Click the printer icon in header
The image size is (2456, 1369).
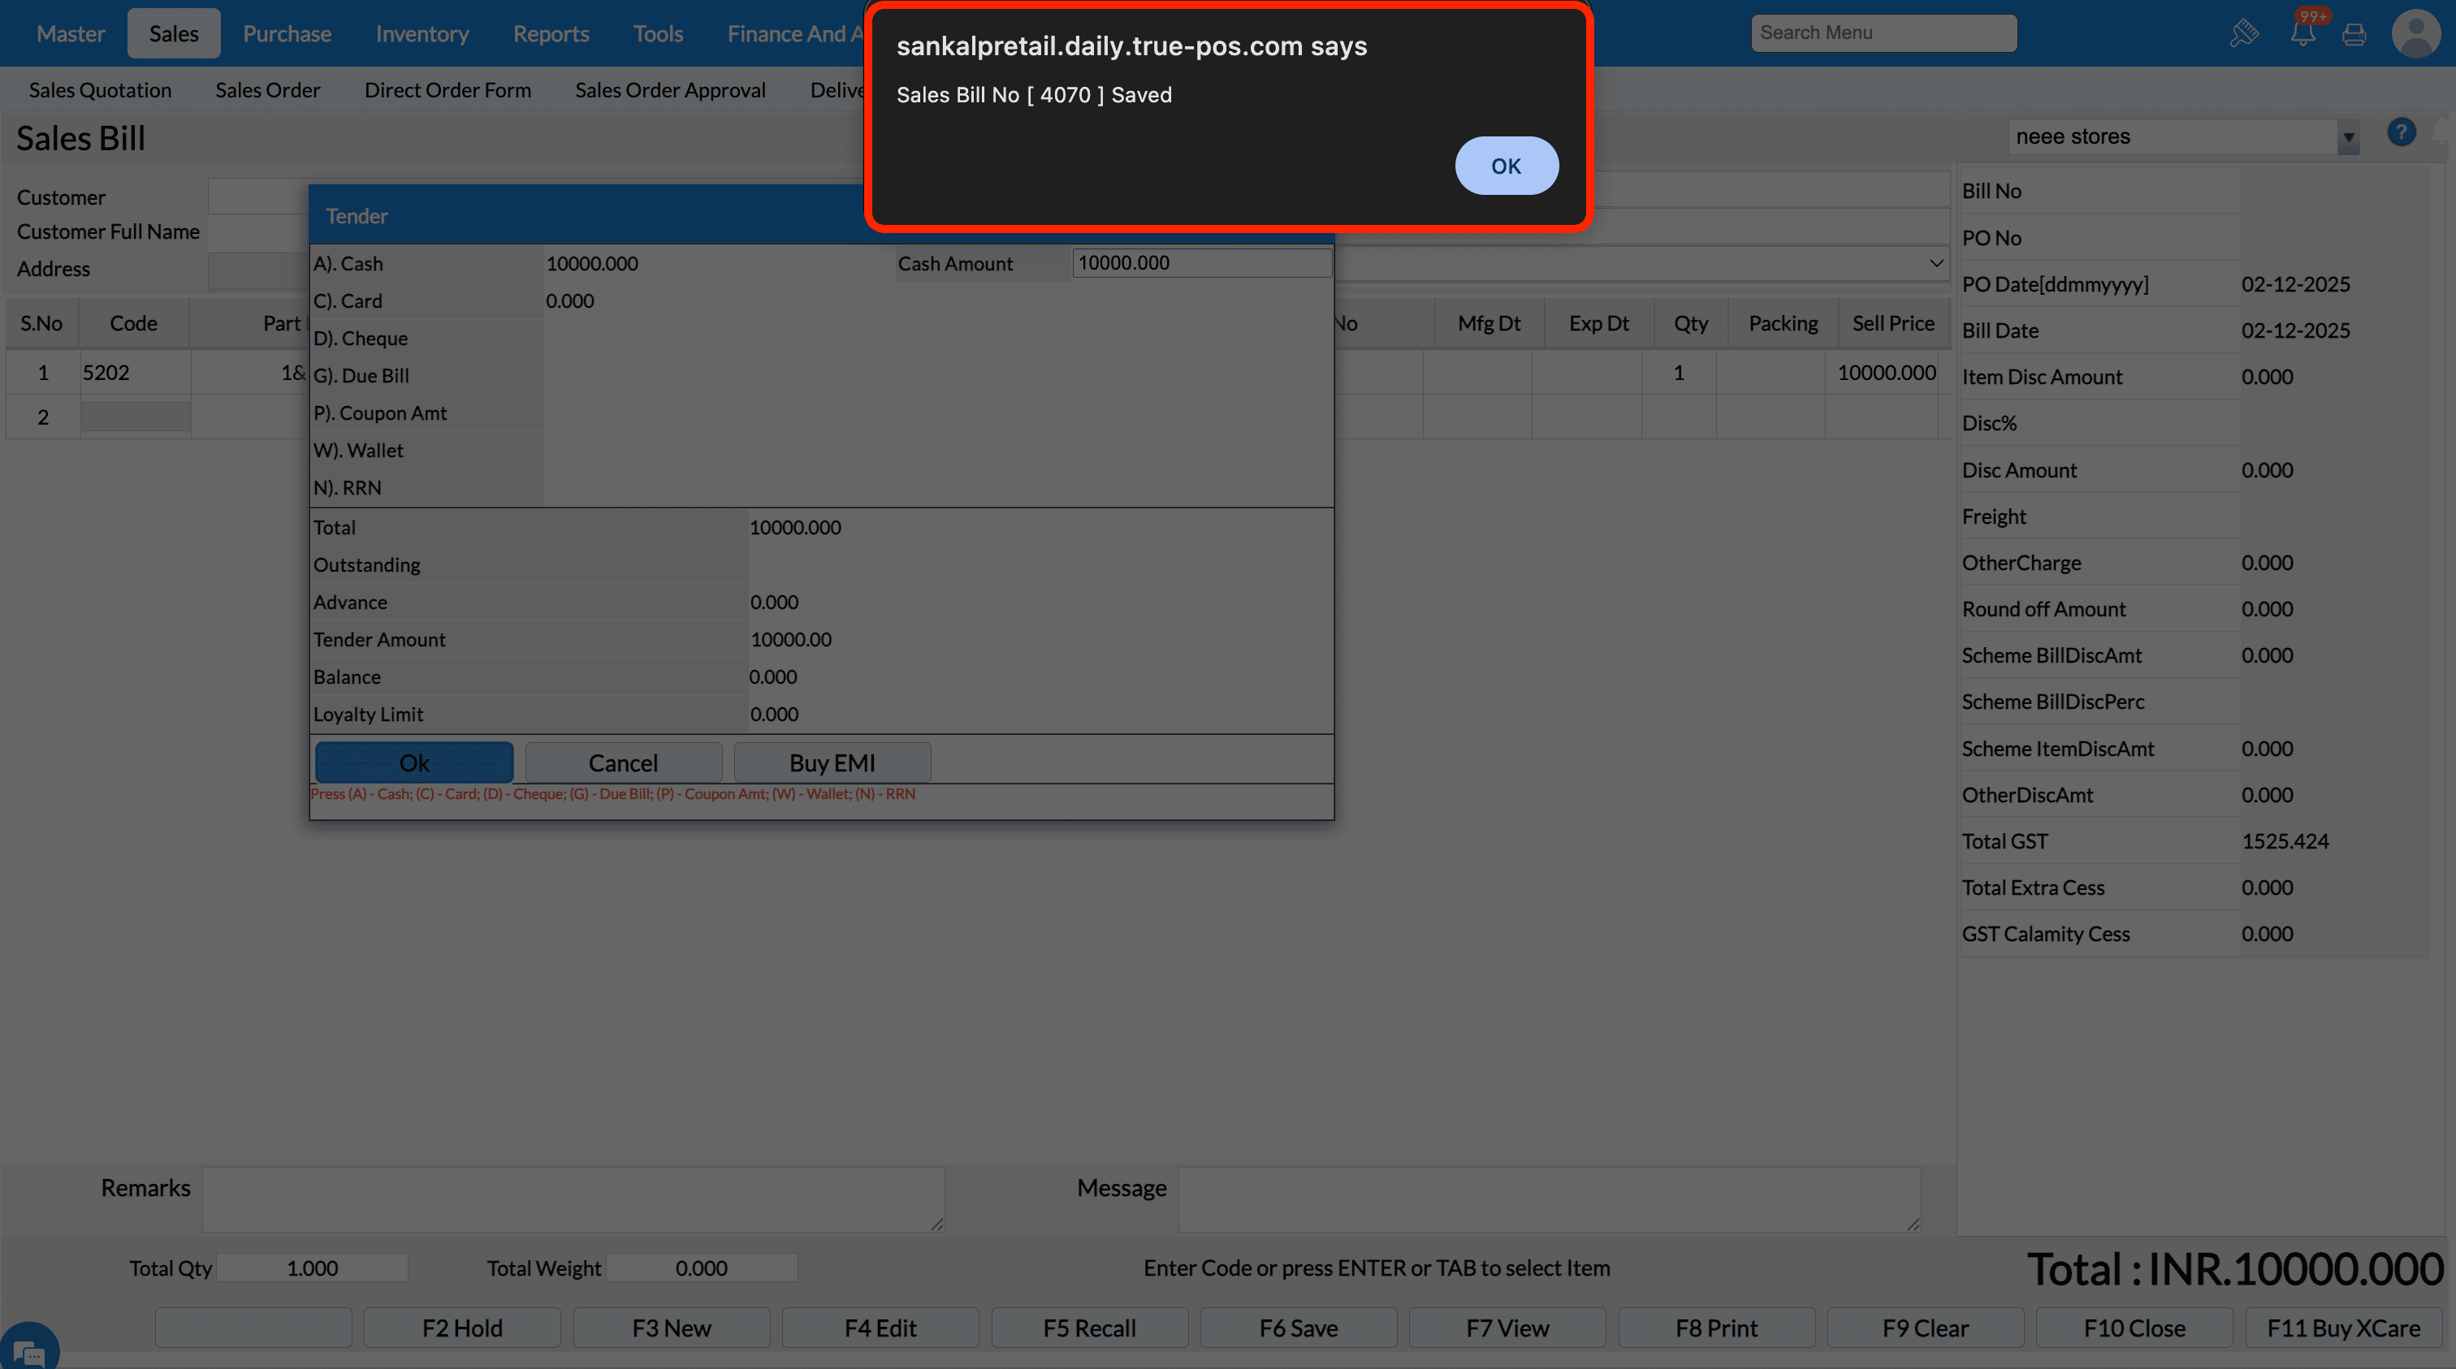tap(2354, 34)
